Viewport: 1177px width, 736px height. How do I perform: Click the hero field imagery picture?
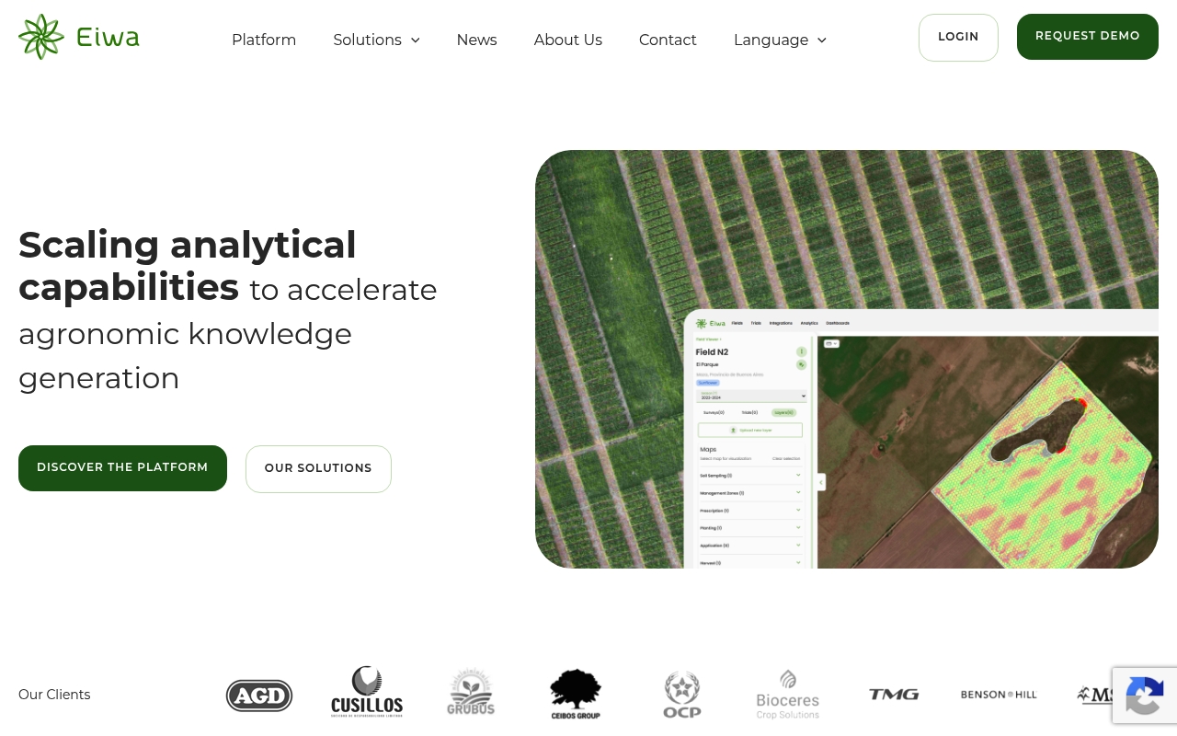[x=847, y=359]
